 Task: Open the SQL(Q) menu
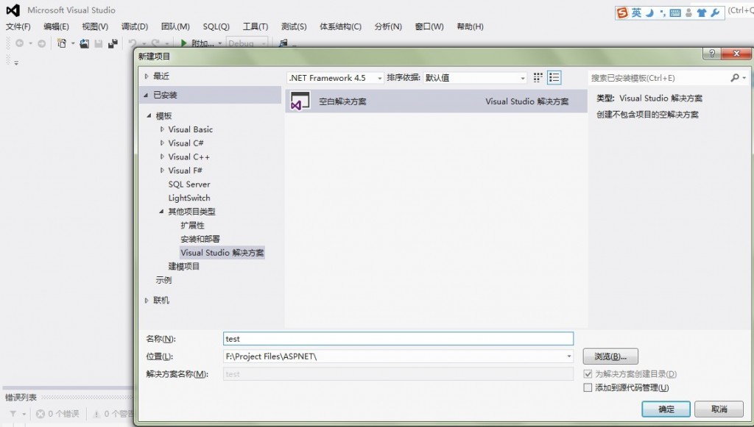click(x=216, y=26)
